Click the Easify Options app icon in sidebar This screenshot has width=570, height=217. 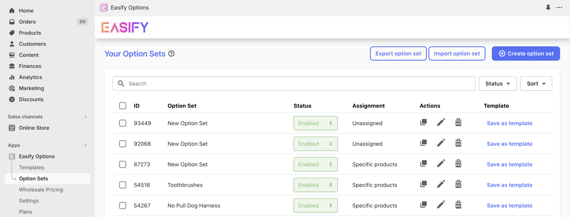tap(11, 156)
